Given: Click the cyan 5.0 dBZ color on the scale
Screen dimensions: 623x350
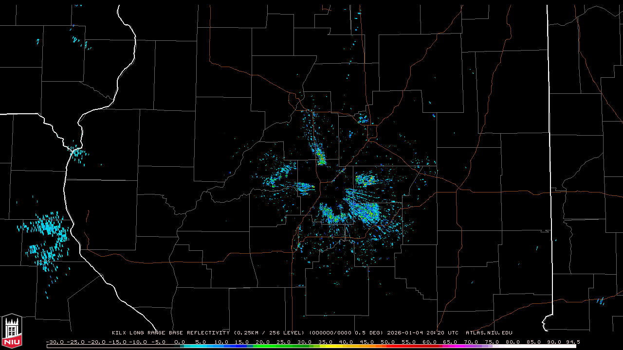Looking at the screenshot, I should tap(201, 346).
